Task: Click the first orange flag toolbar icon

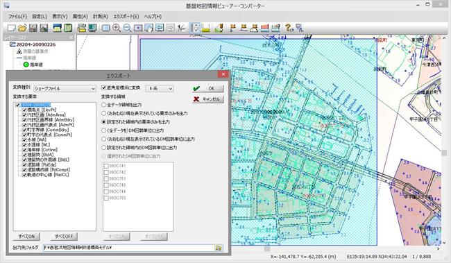Action: 232,28
